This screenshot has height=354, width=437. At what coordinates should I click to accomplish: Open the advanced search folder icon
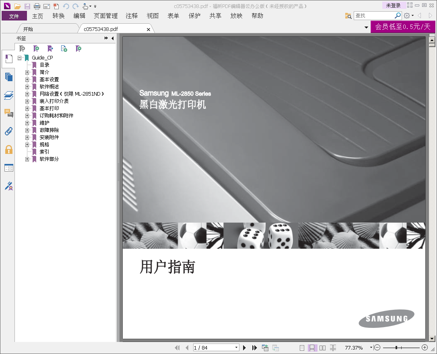348,16
